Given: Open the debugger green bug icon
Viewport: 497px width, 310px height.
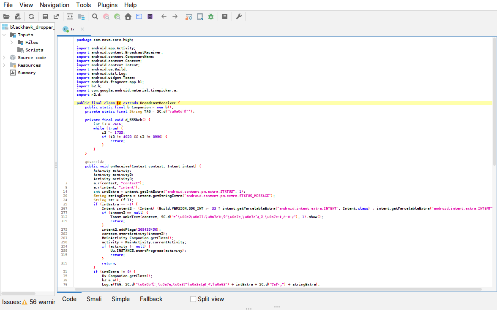Looking at the screenshot, I should coord(211,17).
